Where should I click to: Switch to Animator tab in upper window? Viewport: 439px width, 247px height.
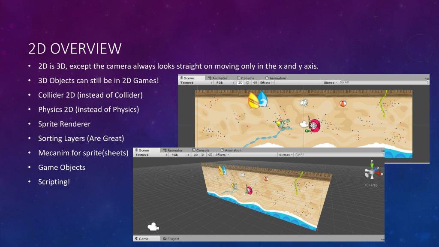pyautogui.click(x=217, y=78)
